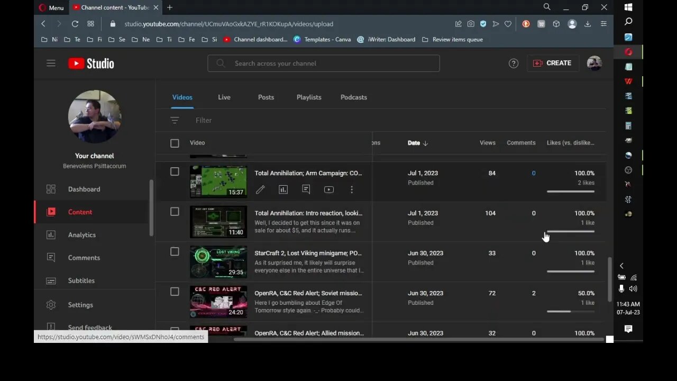The image size is (677, 381).
Task: Check the StarCraft 2 Lost Viking checkbox
Action: point(175,251)
